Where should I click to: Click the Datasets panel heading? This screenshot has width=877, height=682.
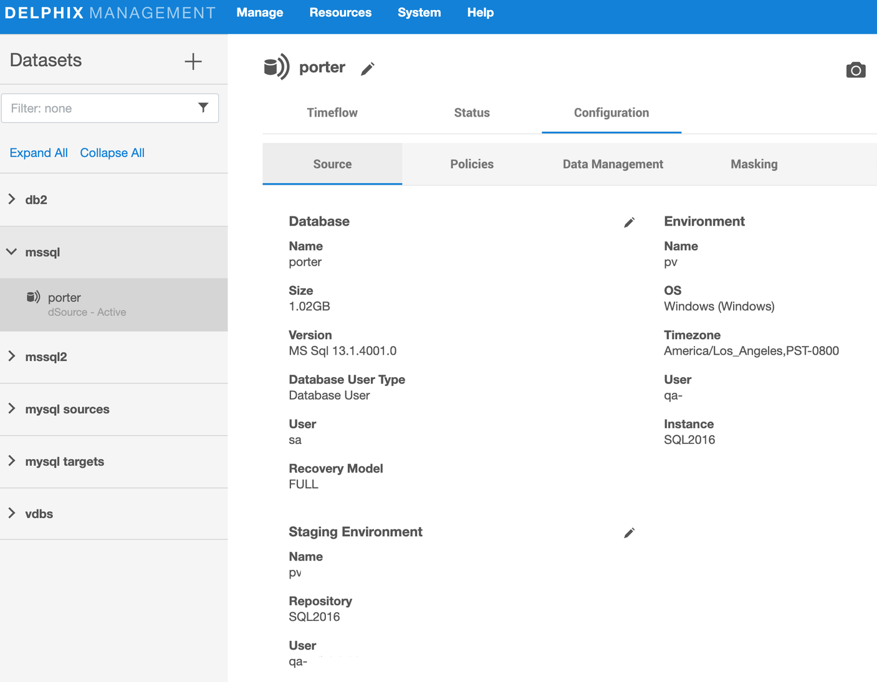click(46, 60)
